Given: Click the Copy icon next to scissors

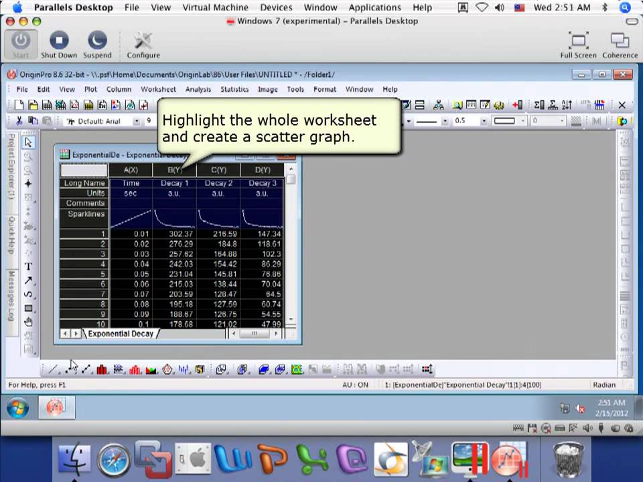Looking at the screenshot, I should pos(33,121).
